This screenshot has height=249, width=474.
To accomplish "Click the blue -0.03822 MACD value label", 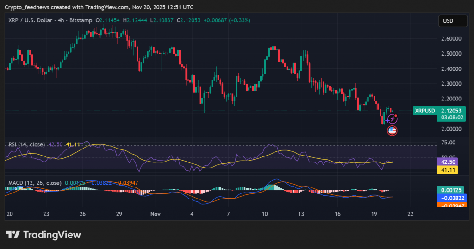I will [451, 198].
